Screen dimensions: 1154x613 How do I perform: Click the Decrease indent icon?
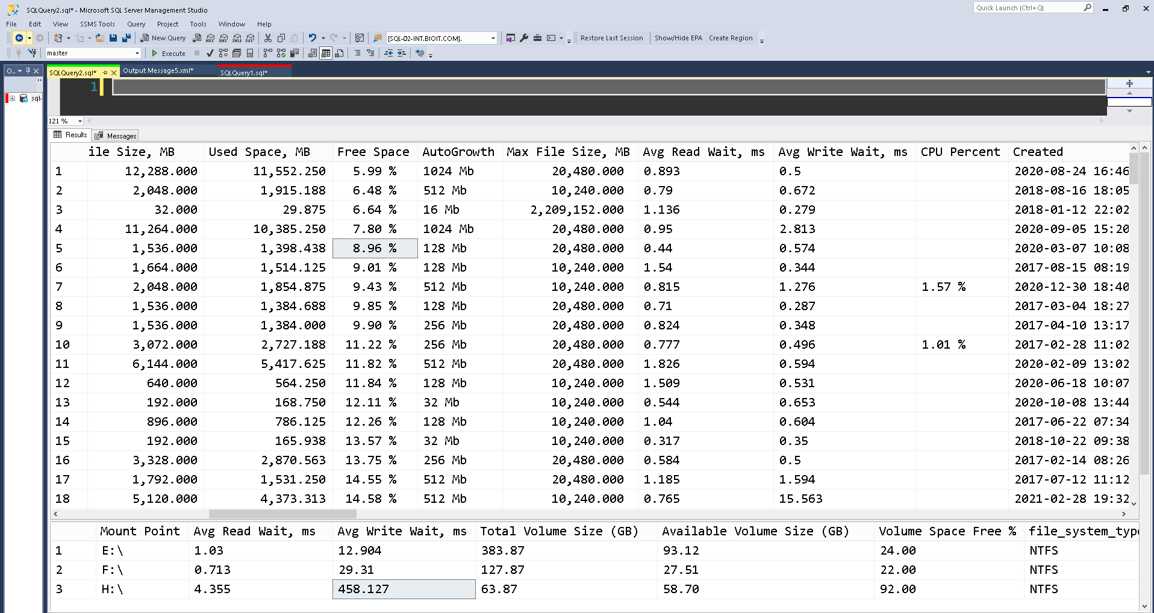point(388,54)
